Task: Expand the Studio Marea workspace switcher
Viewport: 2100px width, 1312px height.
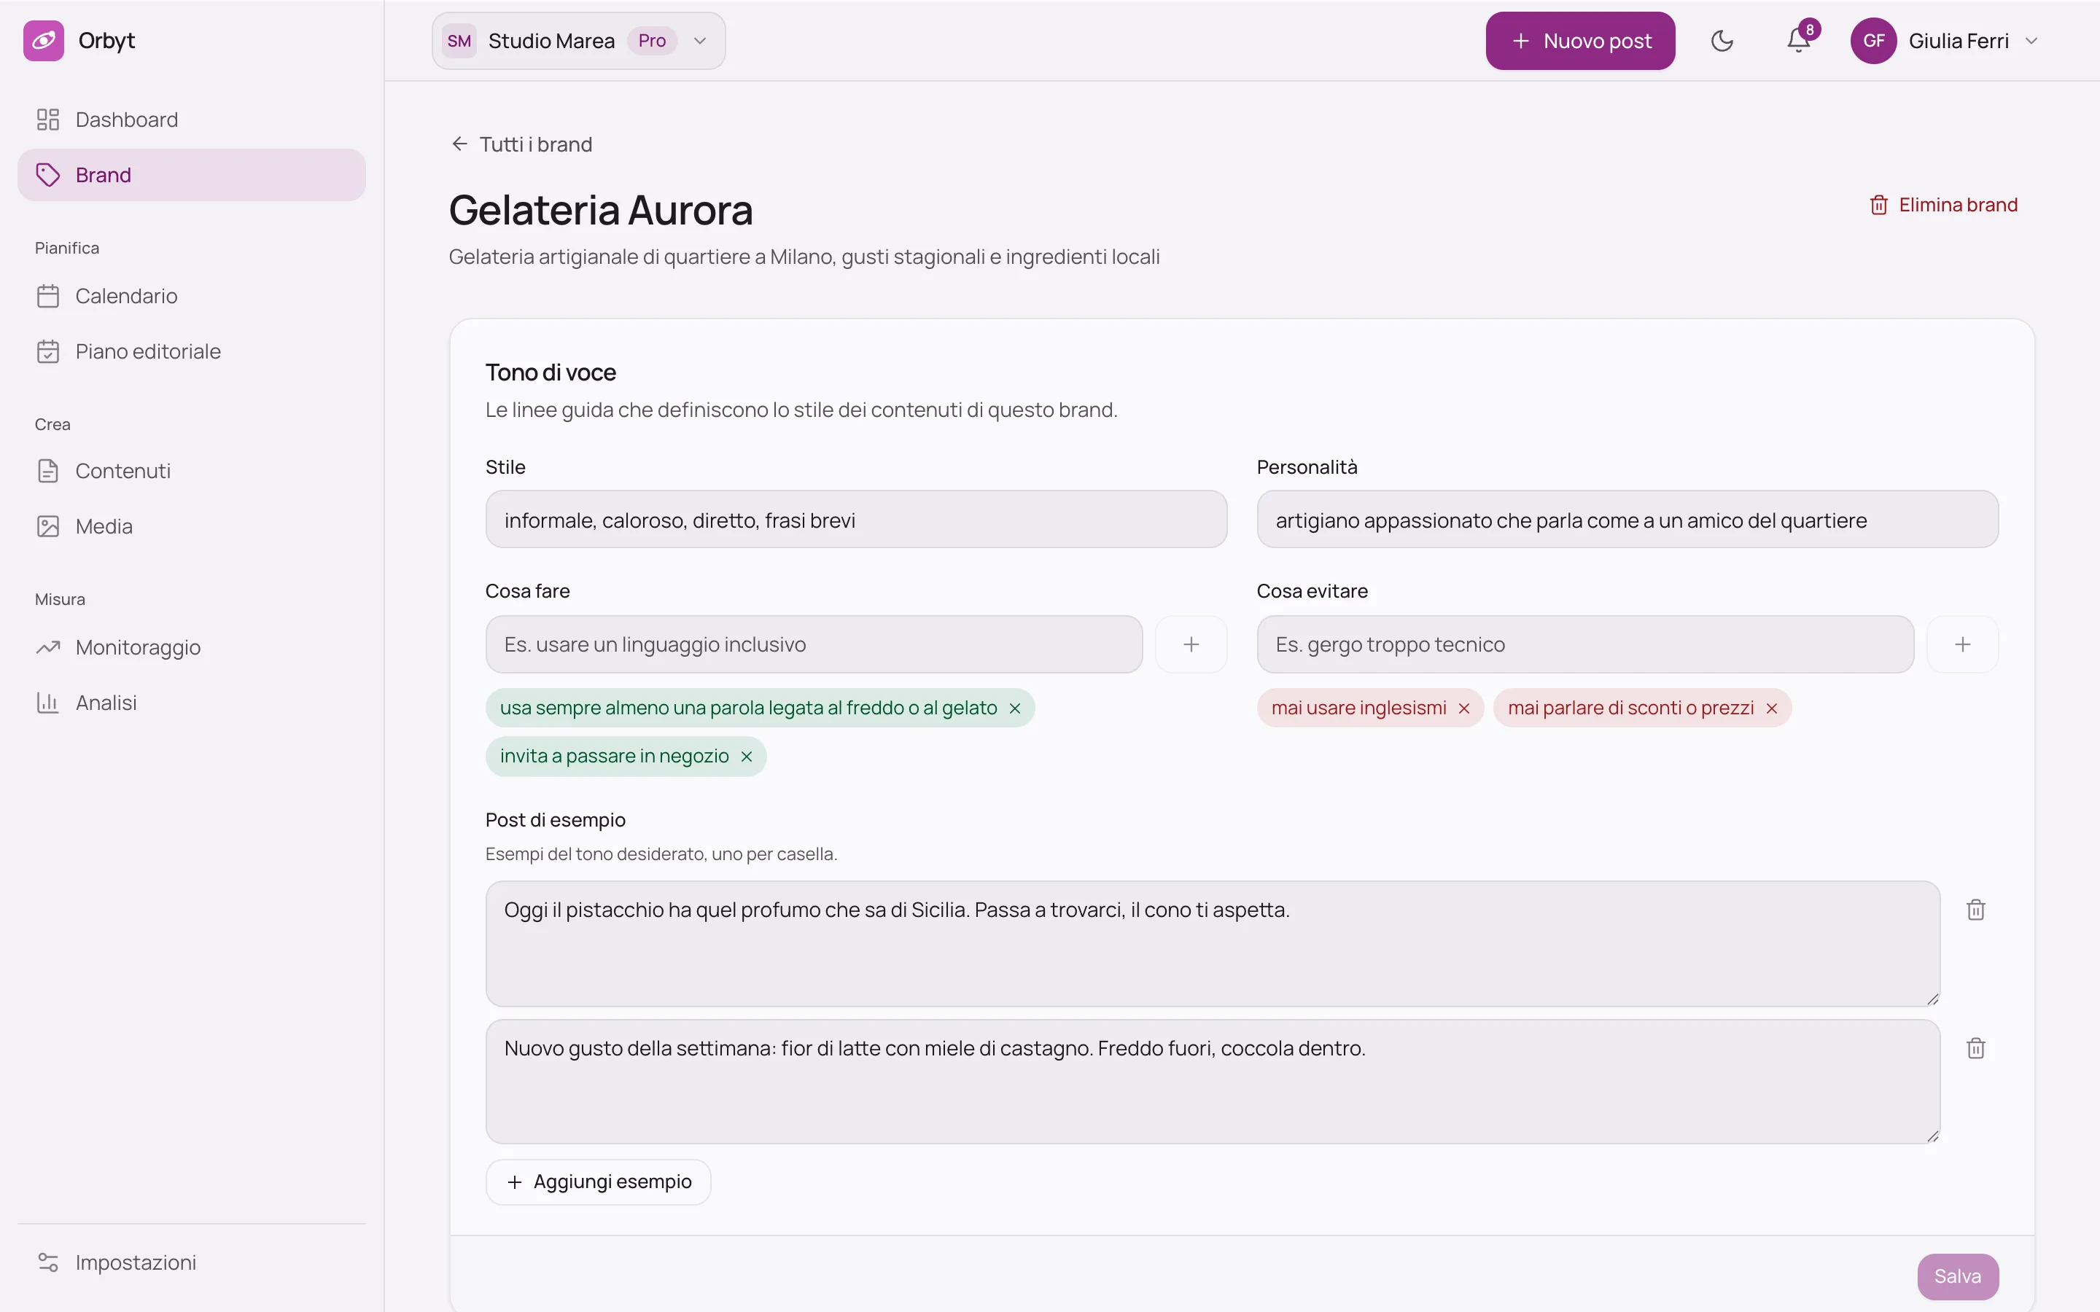Action: pos(579,41)
